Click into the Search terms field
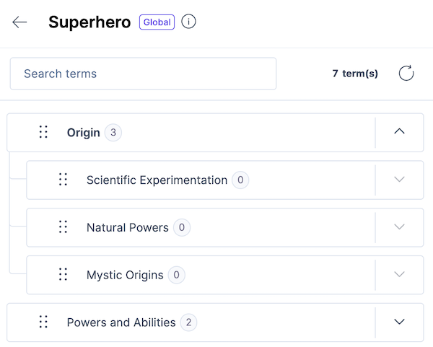Image resolution: width=433 pixels, height=347 pixels. pos(143,74)
